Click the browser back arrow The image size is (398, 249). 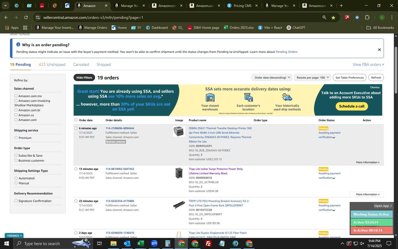6,17
